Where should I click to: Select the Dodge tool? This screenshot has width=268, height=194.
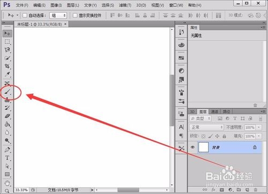8,140
